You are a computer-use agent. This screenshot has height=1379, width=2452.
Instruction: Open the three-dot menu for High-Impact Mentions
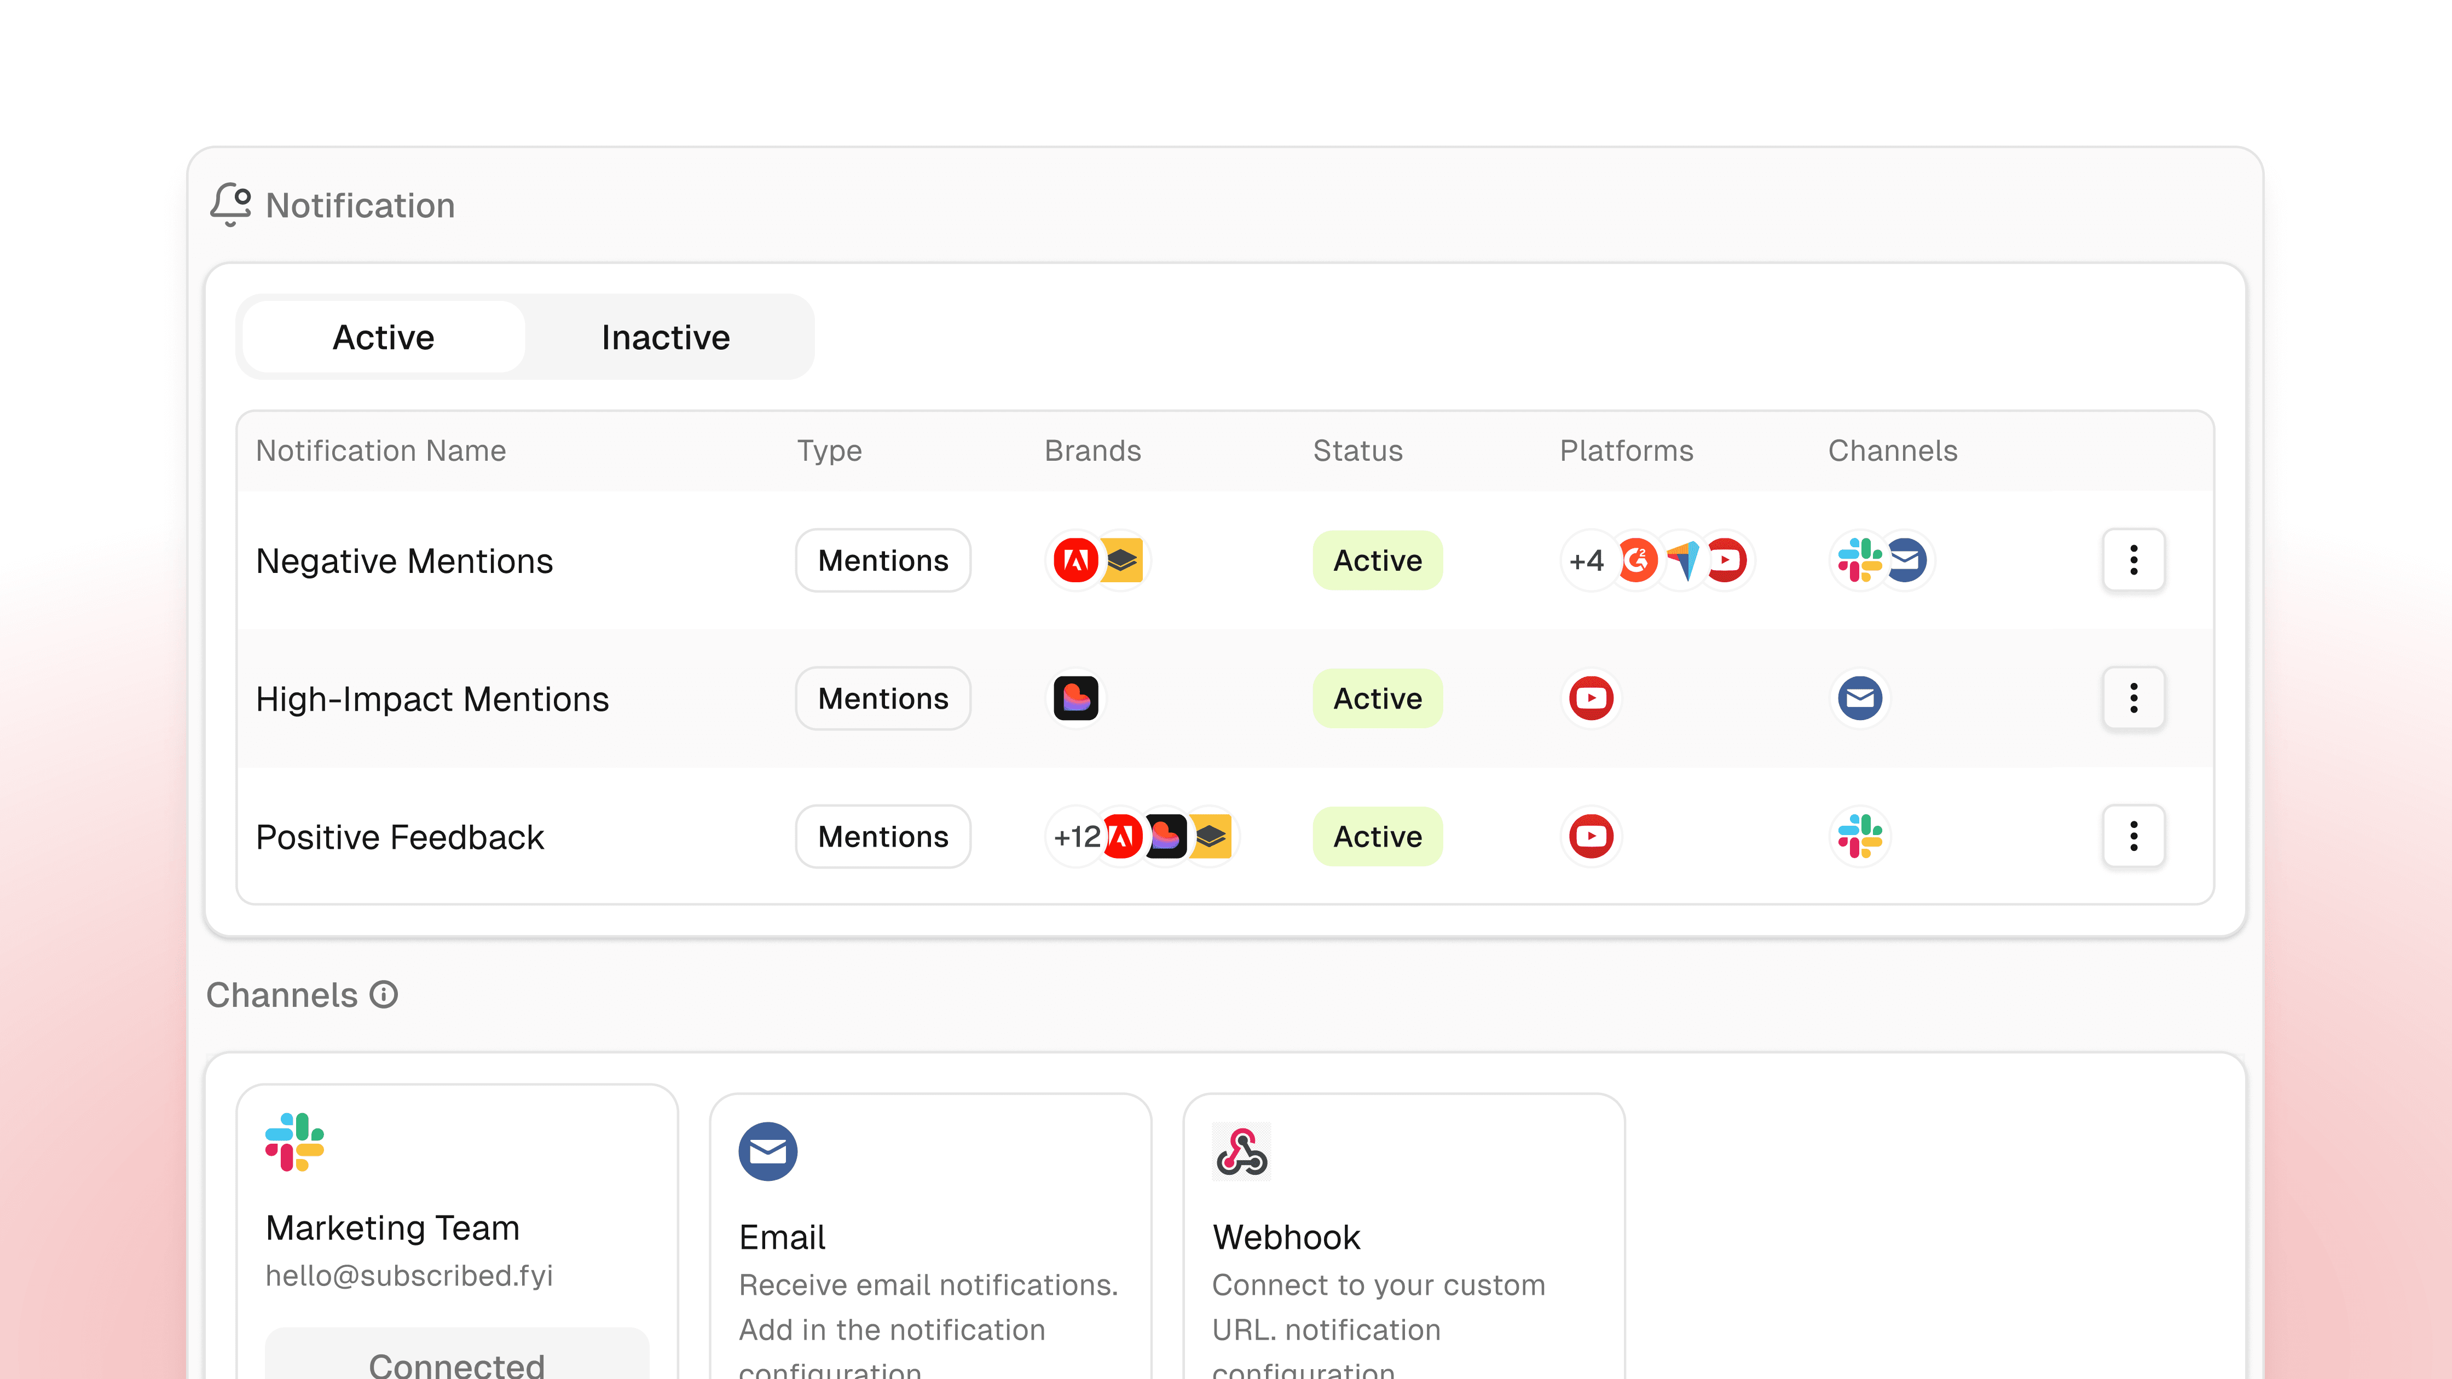click(x=2133, y=699)
